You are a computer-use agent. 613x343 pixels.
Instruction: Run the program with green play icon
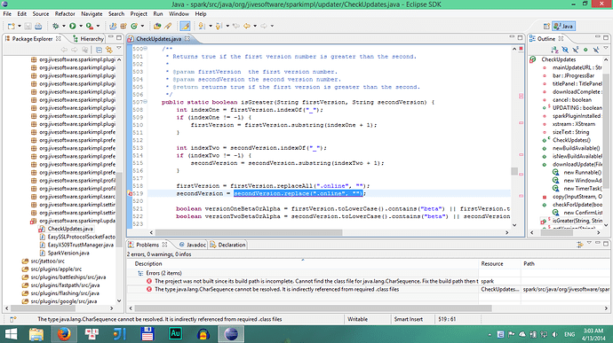(x=72, y=26)
